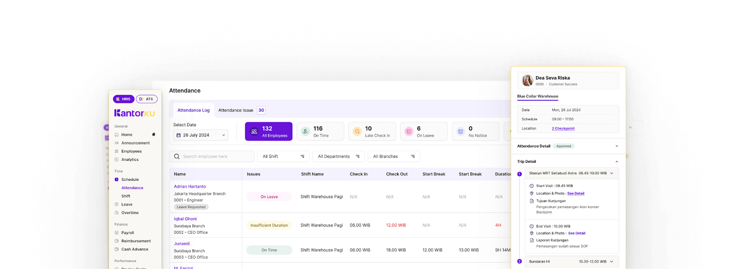
Task: Open the Select Date dropdown
Action: [x=200, y=135]
